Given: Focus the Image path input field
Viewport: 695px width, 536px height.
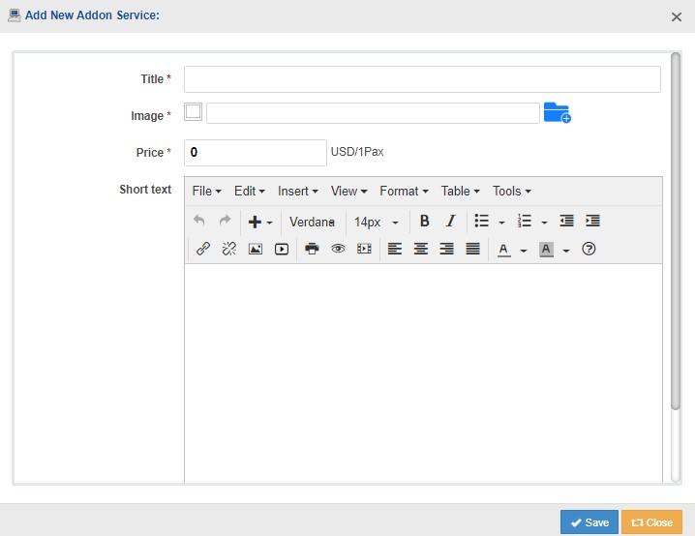Looking at the screenshot, I should click(x=373, y=113).
